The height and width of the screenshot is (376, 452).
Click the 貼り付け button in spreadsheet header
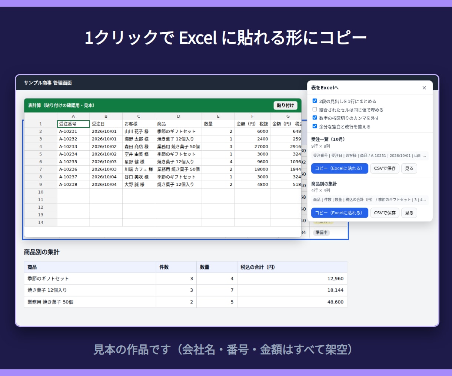[285, 105]
